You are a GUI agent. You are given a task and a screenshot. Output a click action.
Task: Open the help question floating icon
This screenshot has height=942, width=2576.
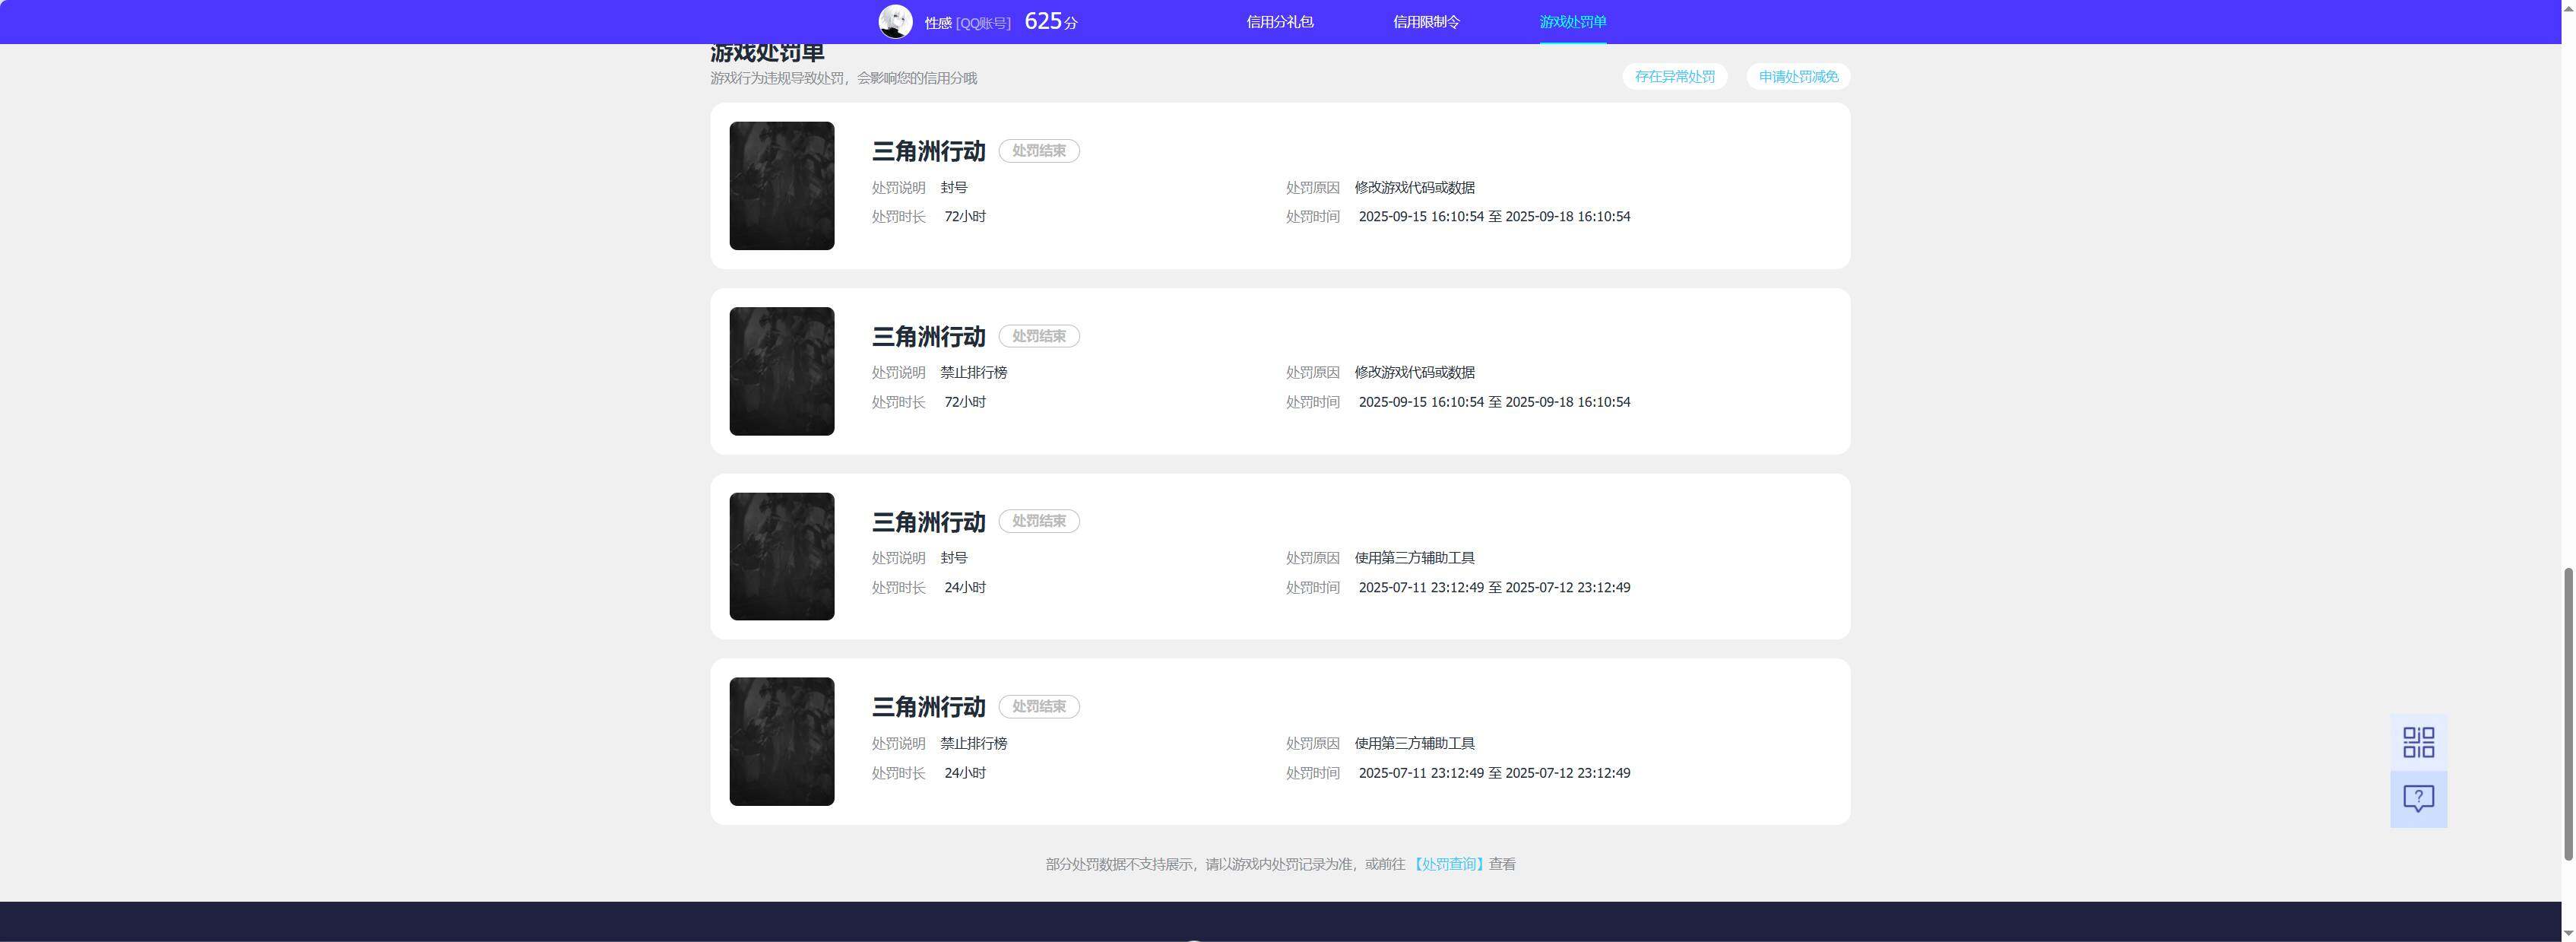pos(2418,799)
